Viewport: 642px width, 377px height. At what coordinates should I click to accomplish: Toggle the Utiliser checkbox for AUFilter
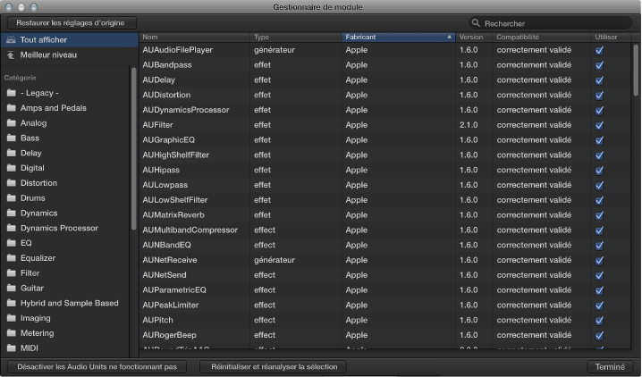tap(599, 125)
